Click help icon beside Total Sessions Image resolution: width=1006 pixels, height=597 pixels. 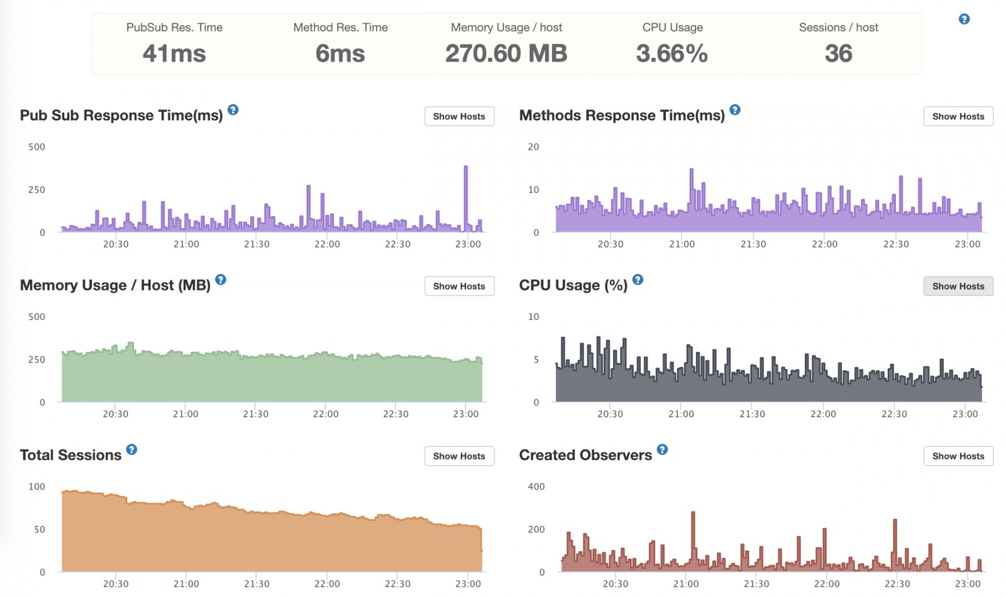131,449
